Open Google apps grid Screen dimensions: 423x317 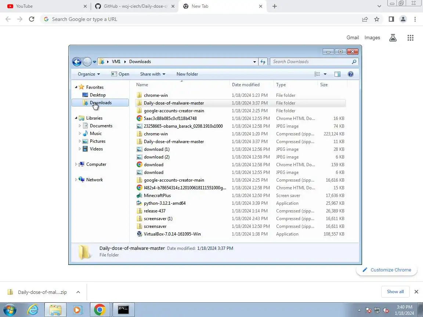(410, 38)
